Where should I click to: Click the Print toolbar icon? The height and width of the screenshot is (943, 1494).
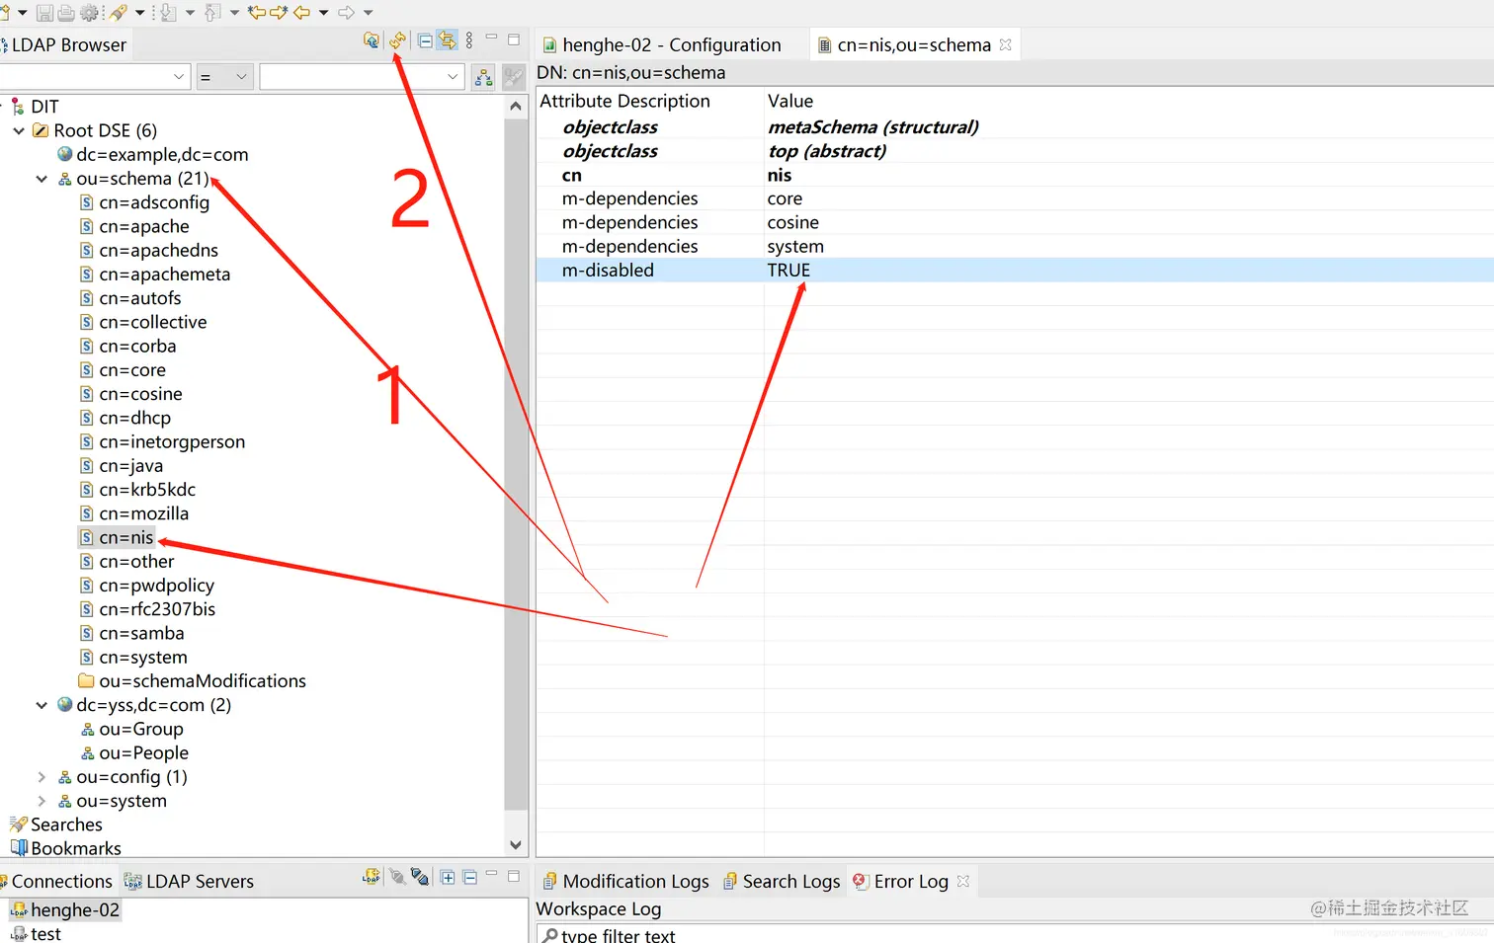66,13
